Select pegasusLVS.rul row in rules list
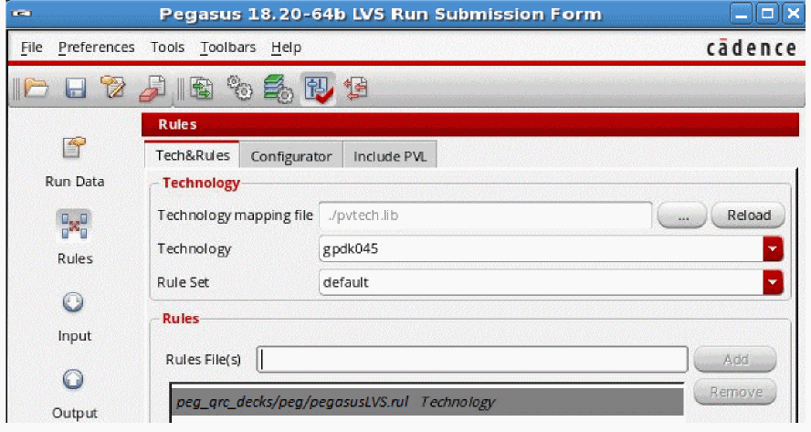 tap(427, 402)
